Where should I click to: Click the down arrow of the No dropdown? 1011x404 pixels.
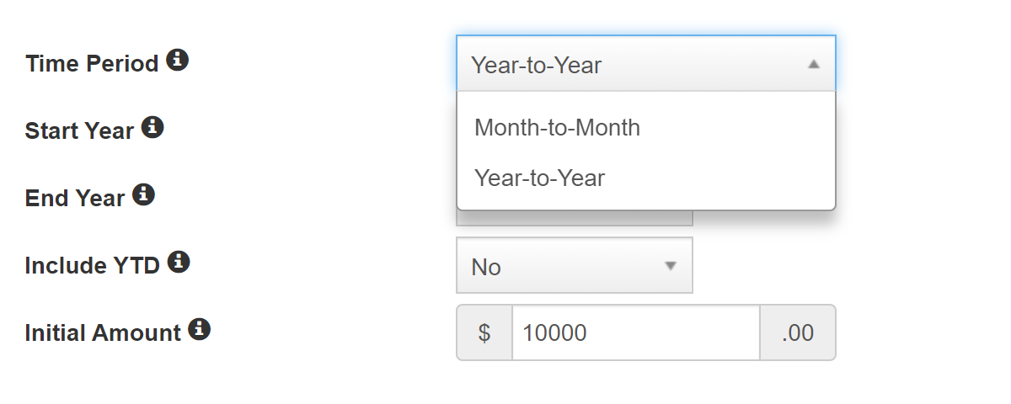pyautogui.click(x=671, y=266)
